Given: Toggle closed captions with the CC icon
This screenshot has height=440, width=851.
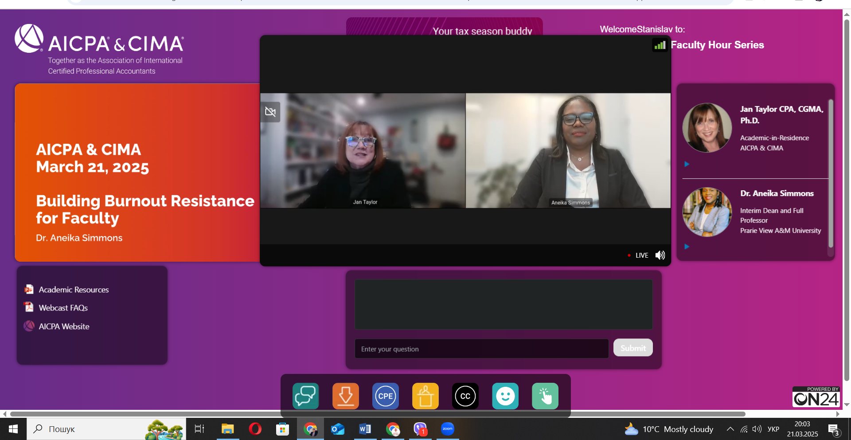Looking at the screenshot, I should coord(465,396).
